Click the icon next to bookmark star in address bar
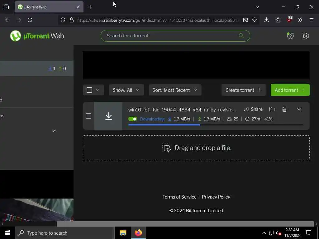This screenshot has width=319, height=239. (245, 20)
